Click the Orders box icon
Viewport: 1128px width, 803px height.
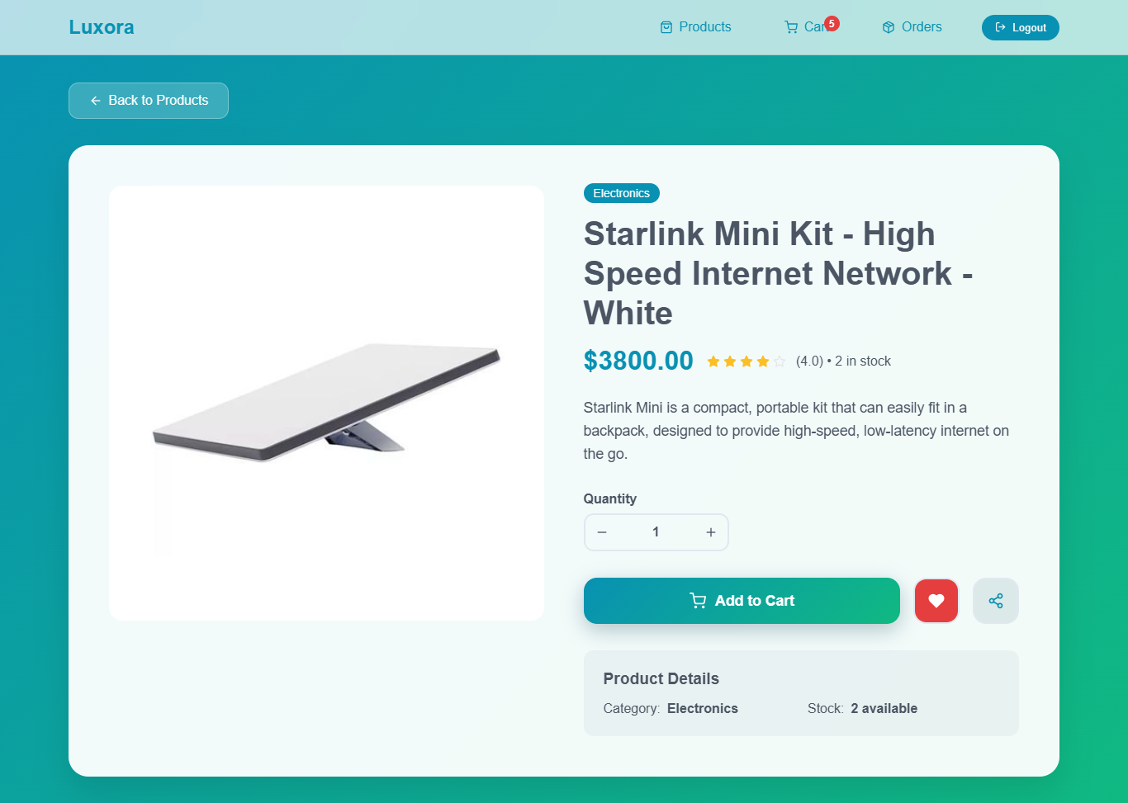pyautogui.click(x=889, y=27)
